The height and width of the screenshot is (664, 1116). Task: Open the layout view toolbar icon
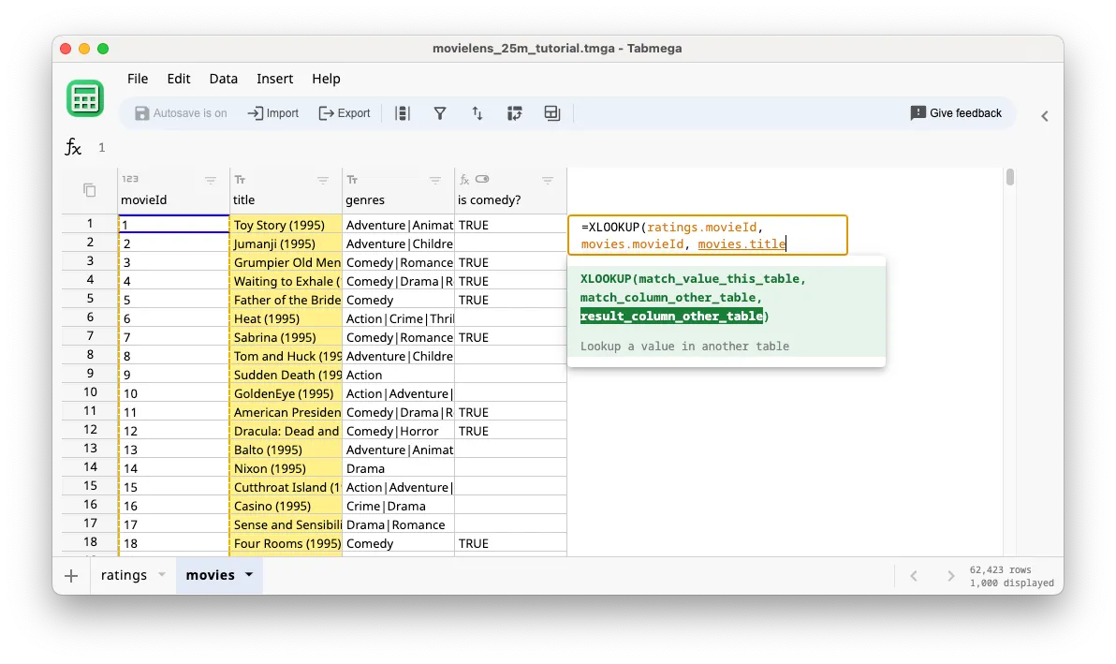551,112
